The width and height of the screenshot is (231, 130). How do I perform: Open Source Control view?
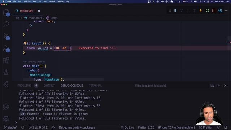tap(6, 36)
